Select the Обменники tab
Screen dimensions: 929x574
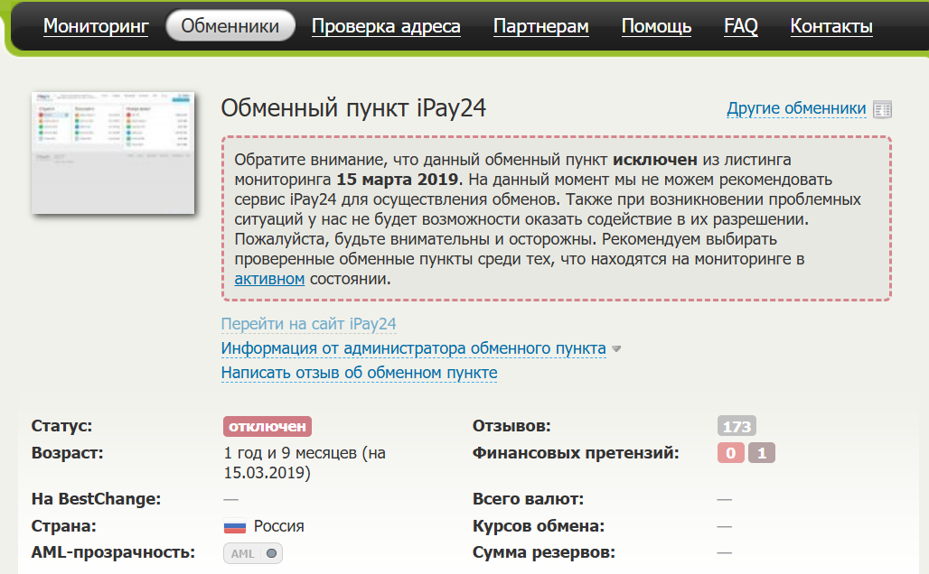230,26
